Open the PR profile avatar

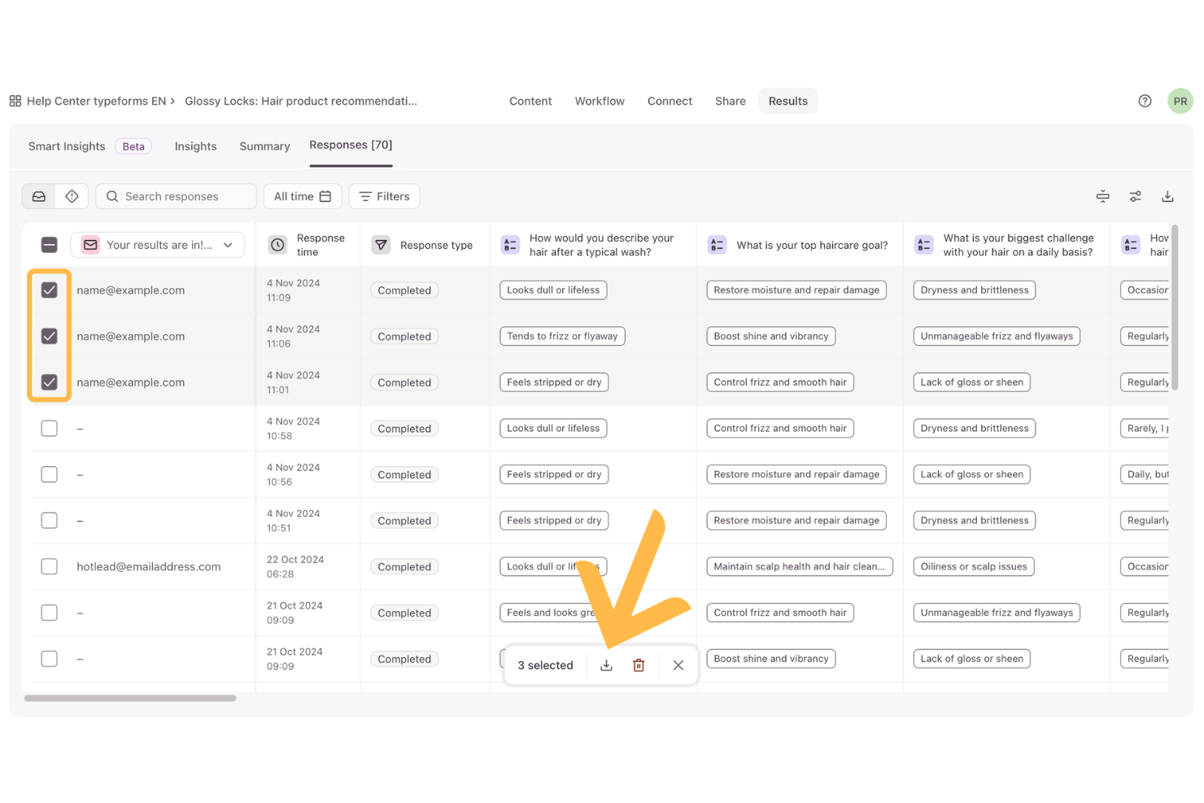(1180, 101)
